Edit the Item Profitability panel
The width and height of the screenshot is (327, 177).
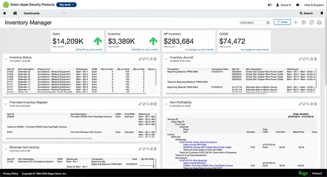300,104
